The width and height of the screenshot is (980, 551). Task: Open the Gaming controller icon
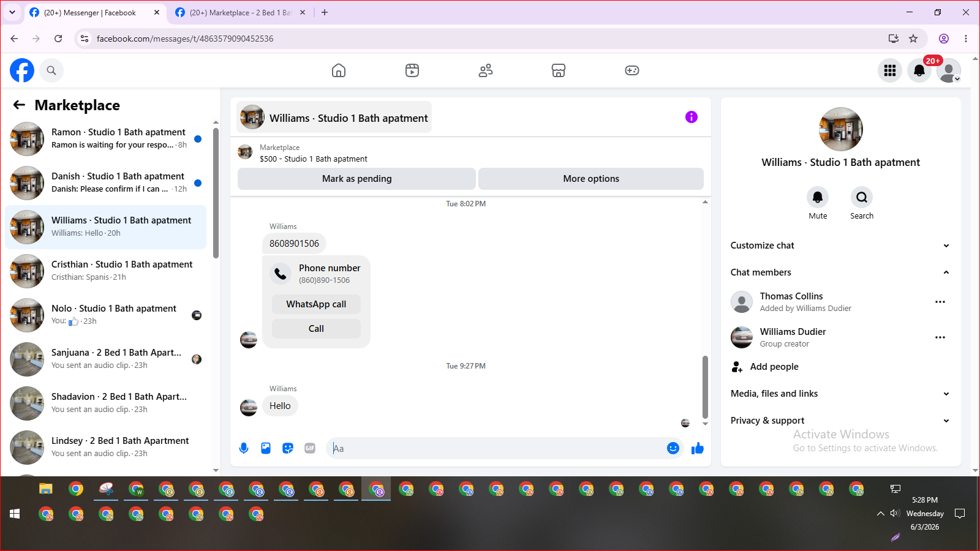632,70
